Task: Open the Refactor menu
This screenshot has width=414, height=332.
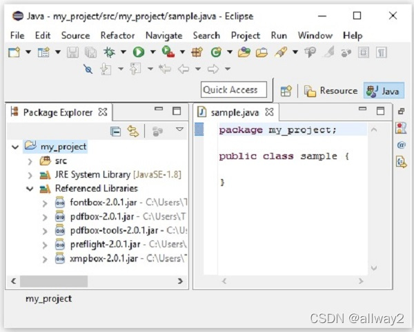Action: [x=117, y=35]
